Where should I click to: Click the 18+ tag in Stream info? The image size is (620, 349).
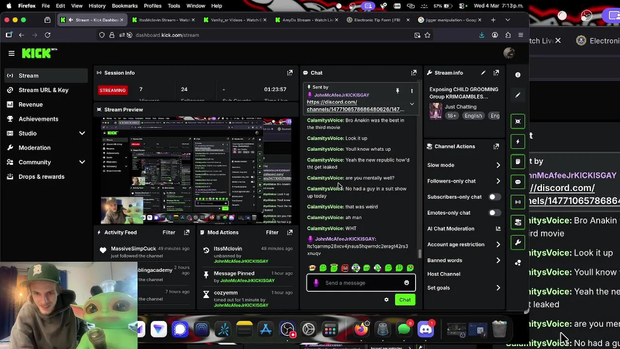coord(451,116)
